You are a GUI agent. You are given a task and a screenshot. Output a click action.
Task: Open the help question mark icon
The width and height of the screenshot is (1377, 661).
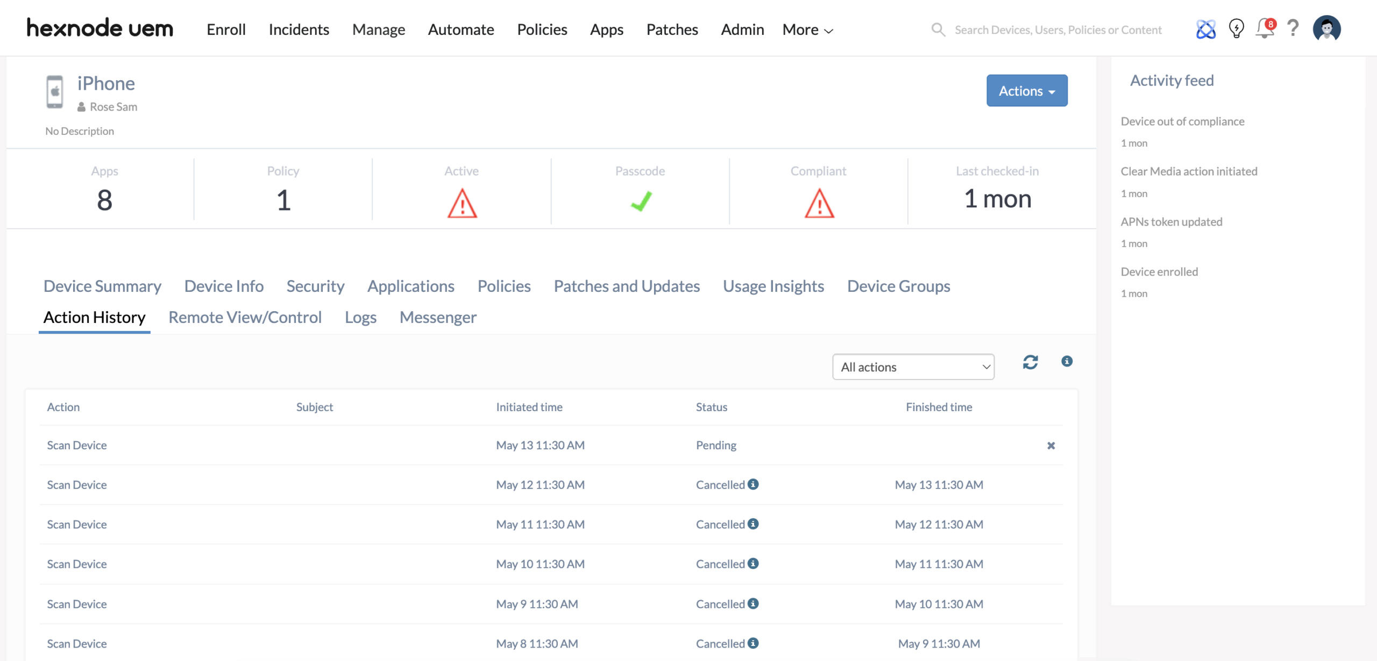[1293, 27]
